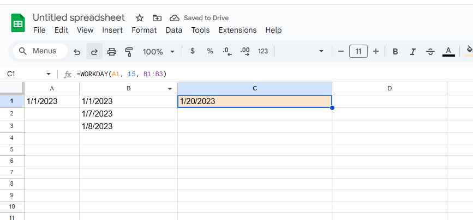Star the Untitled spreadsheet
This screenshot has width=473, height=220.
point(140,18)
